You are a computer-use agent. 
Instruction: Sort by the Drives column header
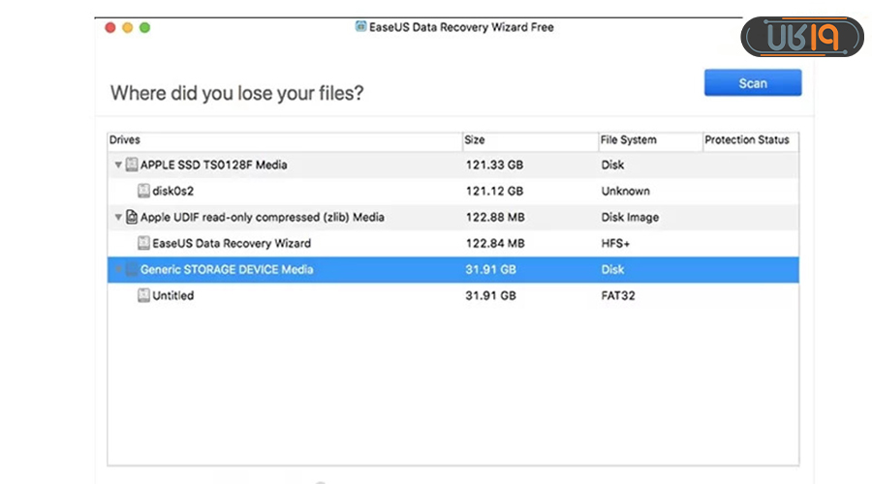point(281,140)
